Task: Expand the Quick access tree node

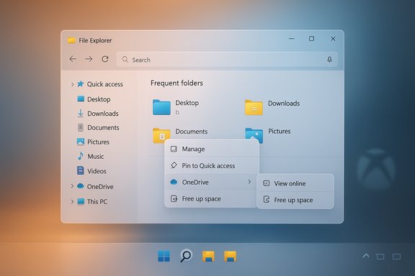Action: tap(72, 84)
